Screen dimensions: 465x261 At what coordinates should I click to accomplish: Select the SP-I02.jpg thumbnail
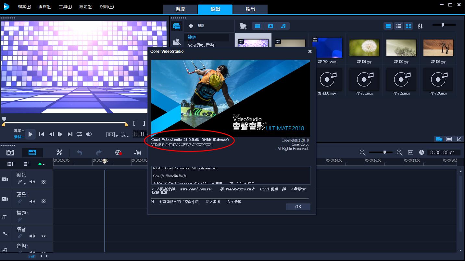coord(401,48)
